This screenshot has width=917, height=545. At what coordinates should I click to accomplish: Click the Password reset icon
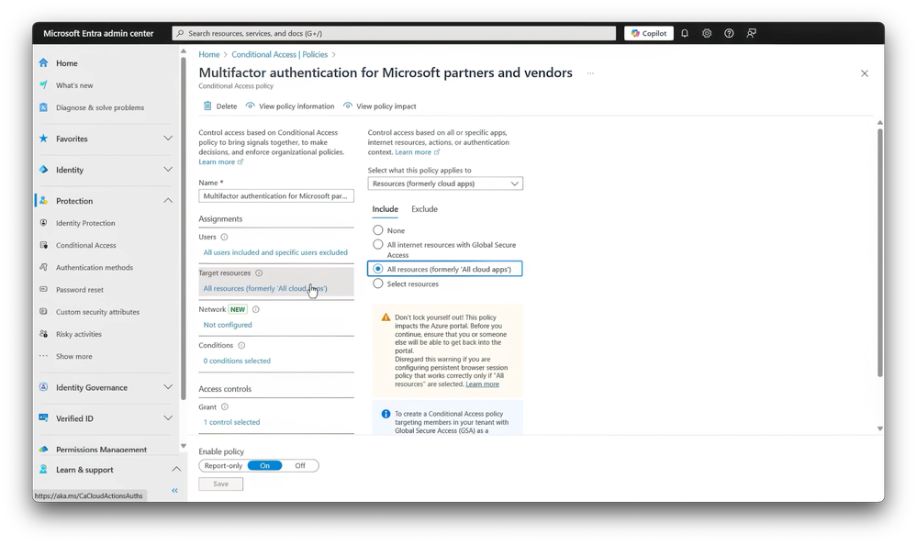pyautogui.click(x=43, y=289)
